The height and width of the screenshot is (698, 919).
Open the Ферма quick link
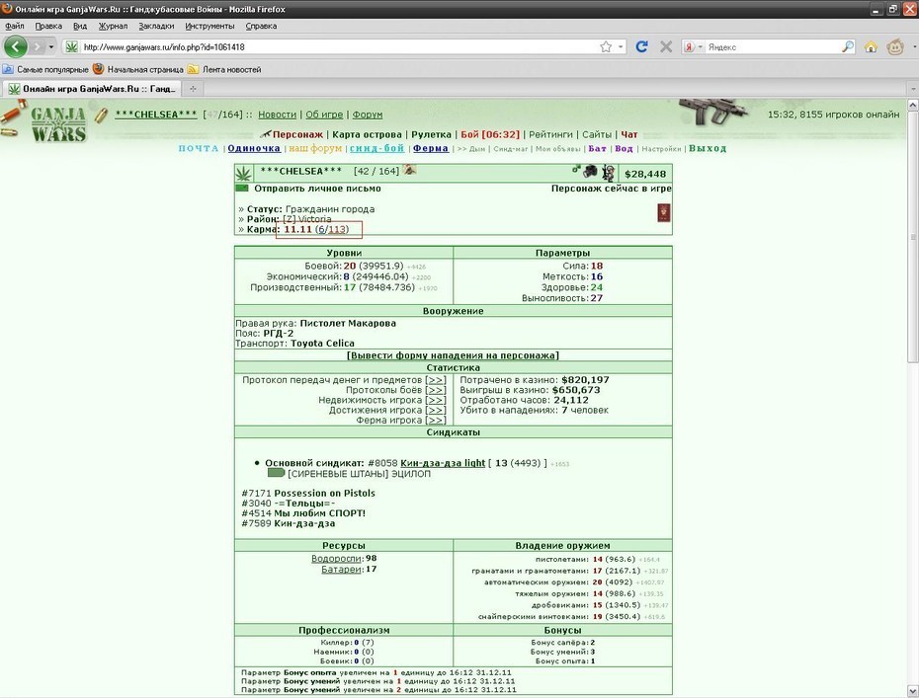pyautogui.click(x=431, y=148)
